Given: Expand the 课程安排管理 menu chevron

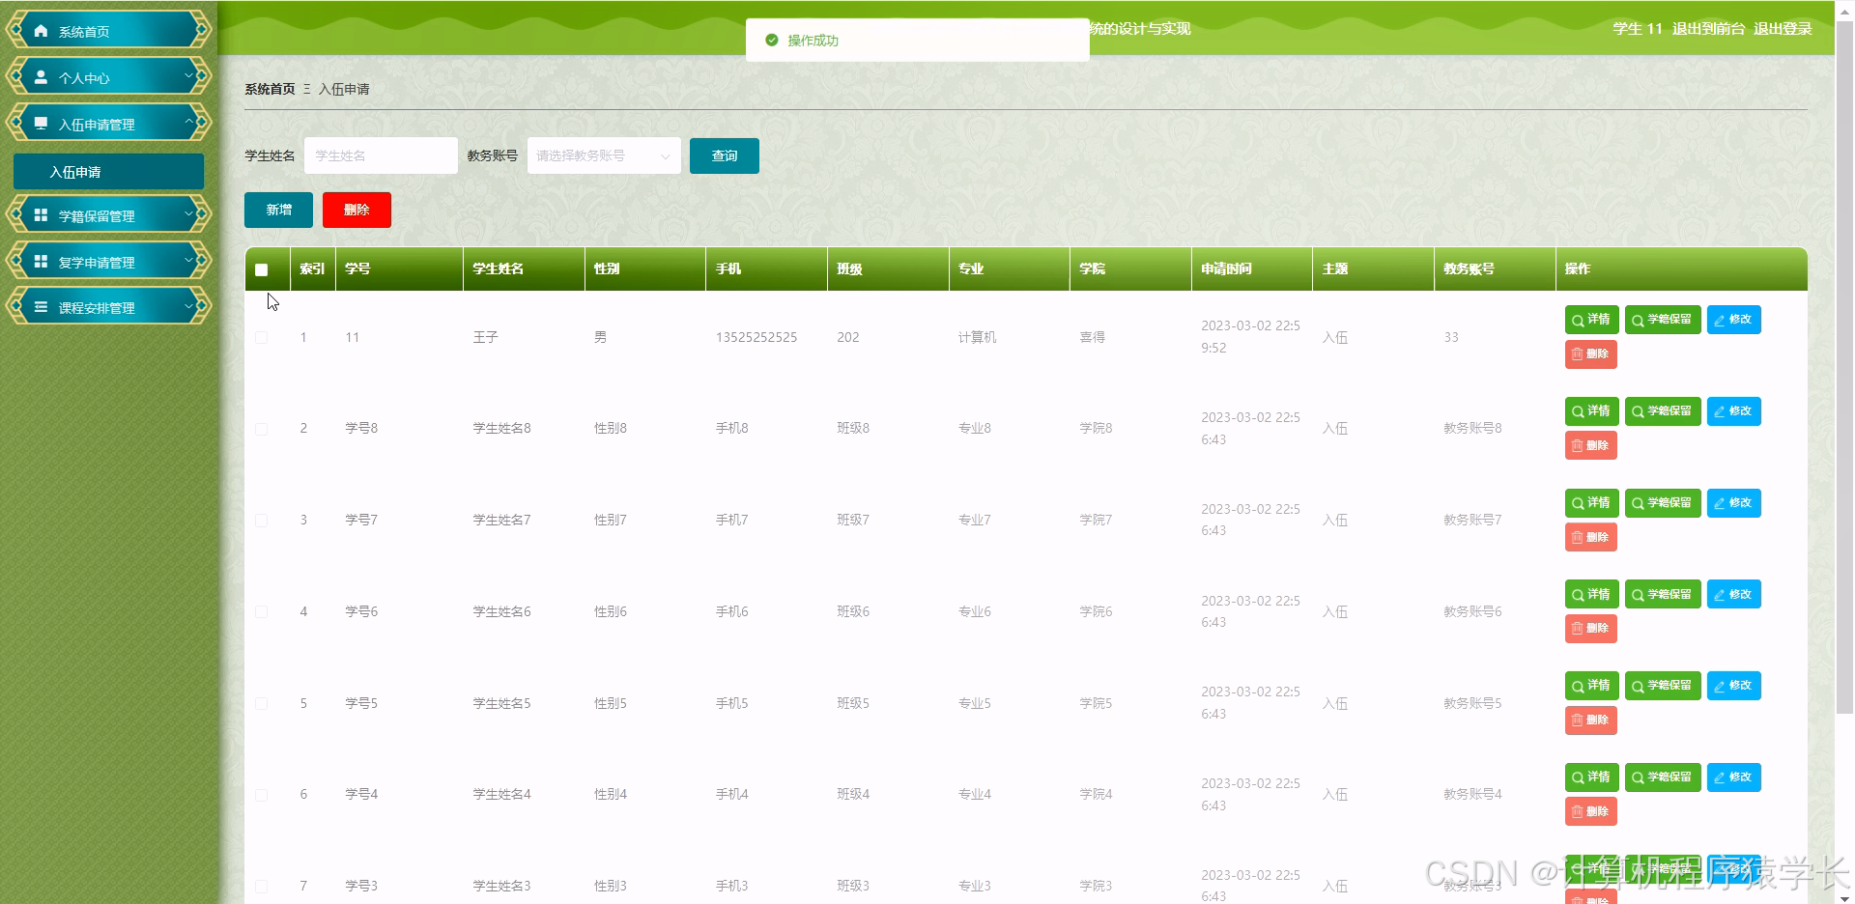Looking at the screenshot, I should 188,306.
